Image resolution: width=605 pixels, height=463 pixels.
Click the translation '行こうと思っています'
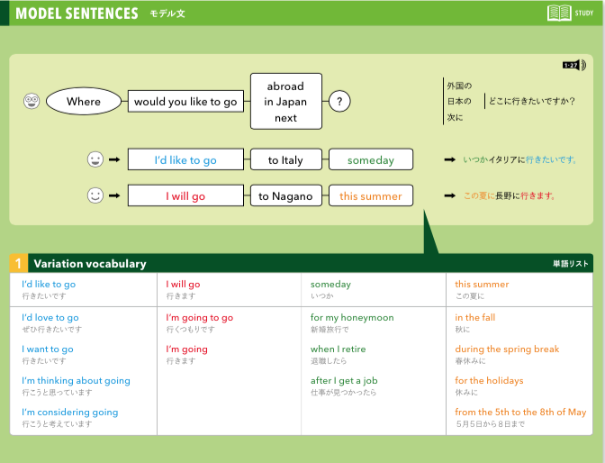point(57,393)
